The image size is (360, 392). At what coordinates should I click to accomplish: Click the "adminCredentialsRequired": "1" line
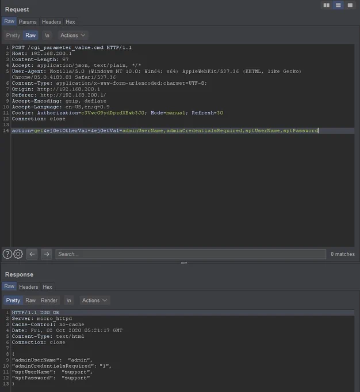(x=62, y=366)
